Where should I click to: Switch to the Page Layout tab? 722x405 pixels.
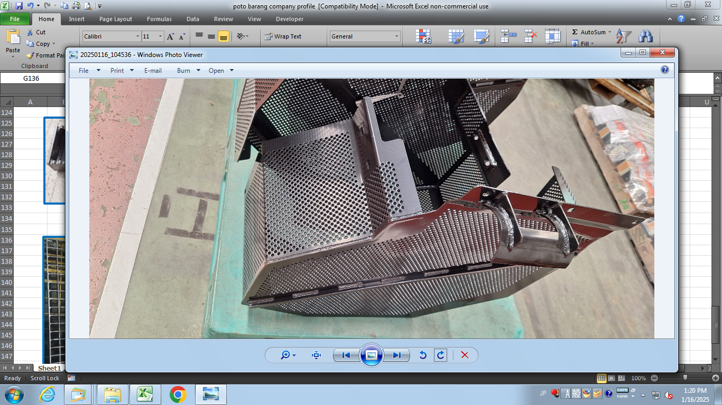pyautogui.click(x=116, y=19)
